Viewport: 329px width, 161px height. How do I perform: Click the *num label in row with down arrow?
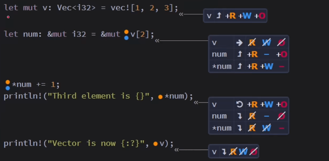tap(222, 128)
